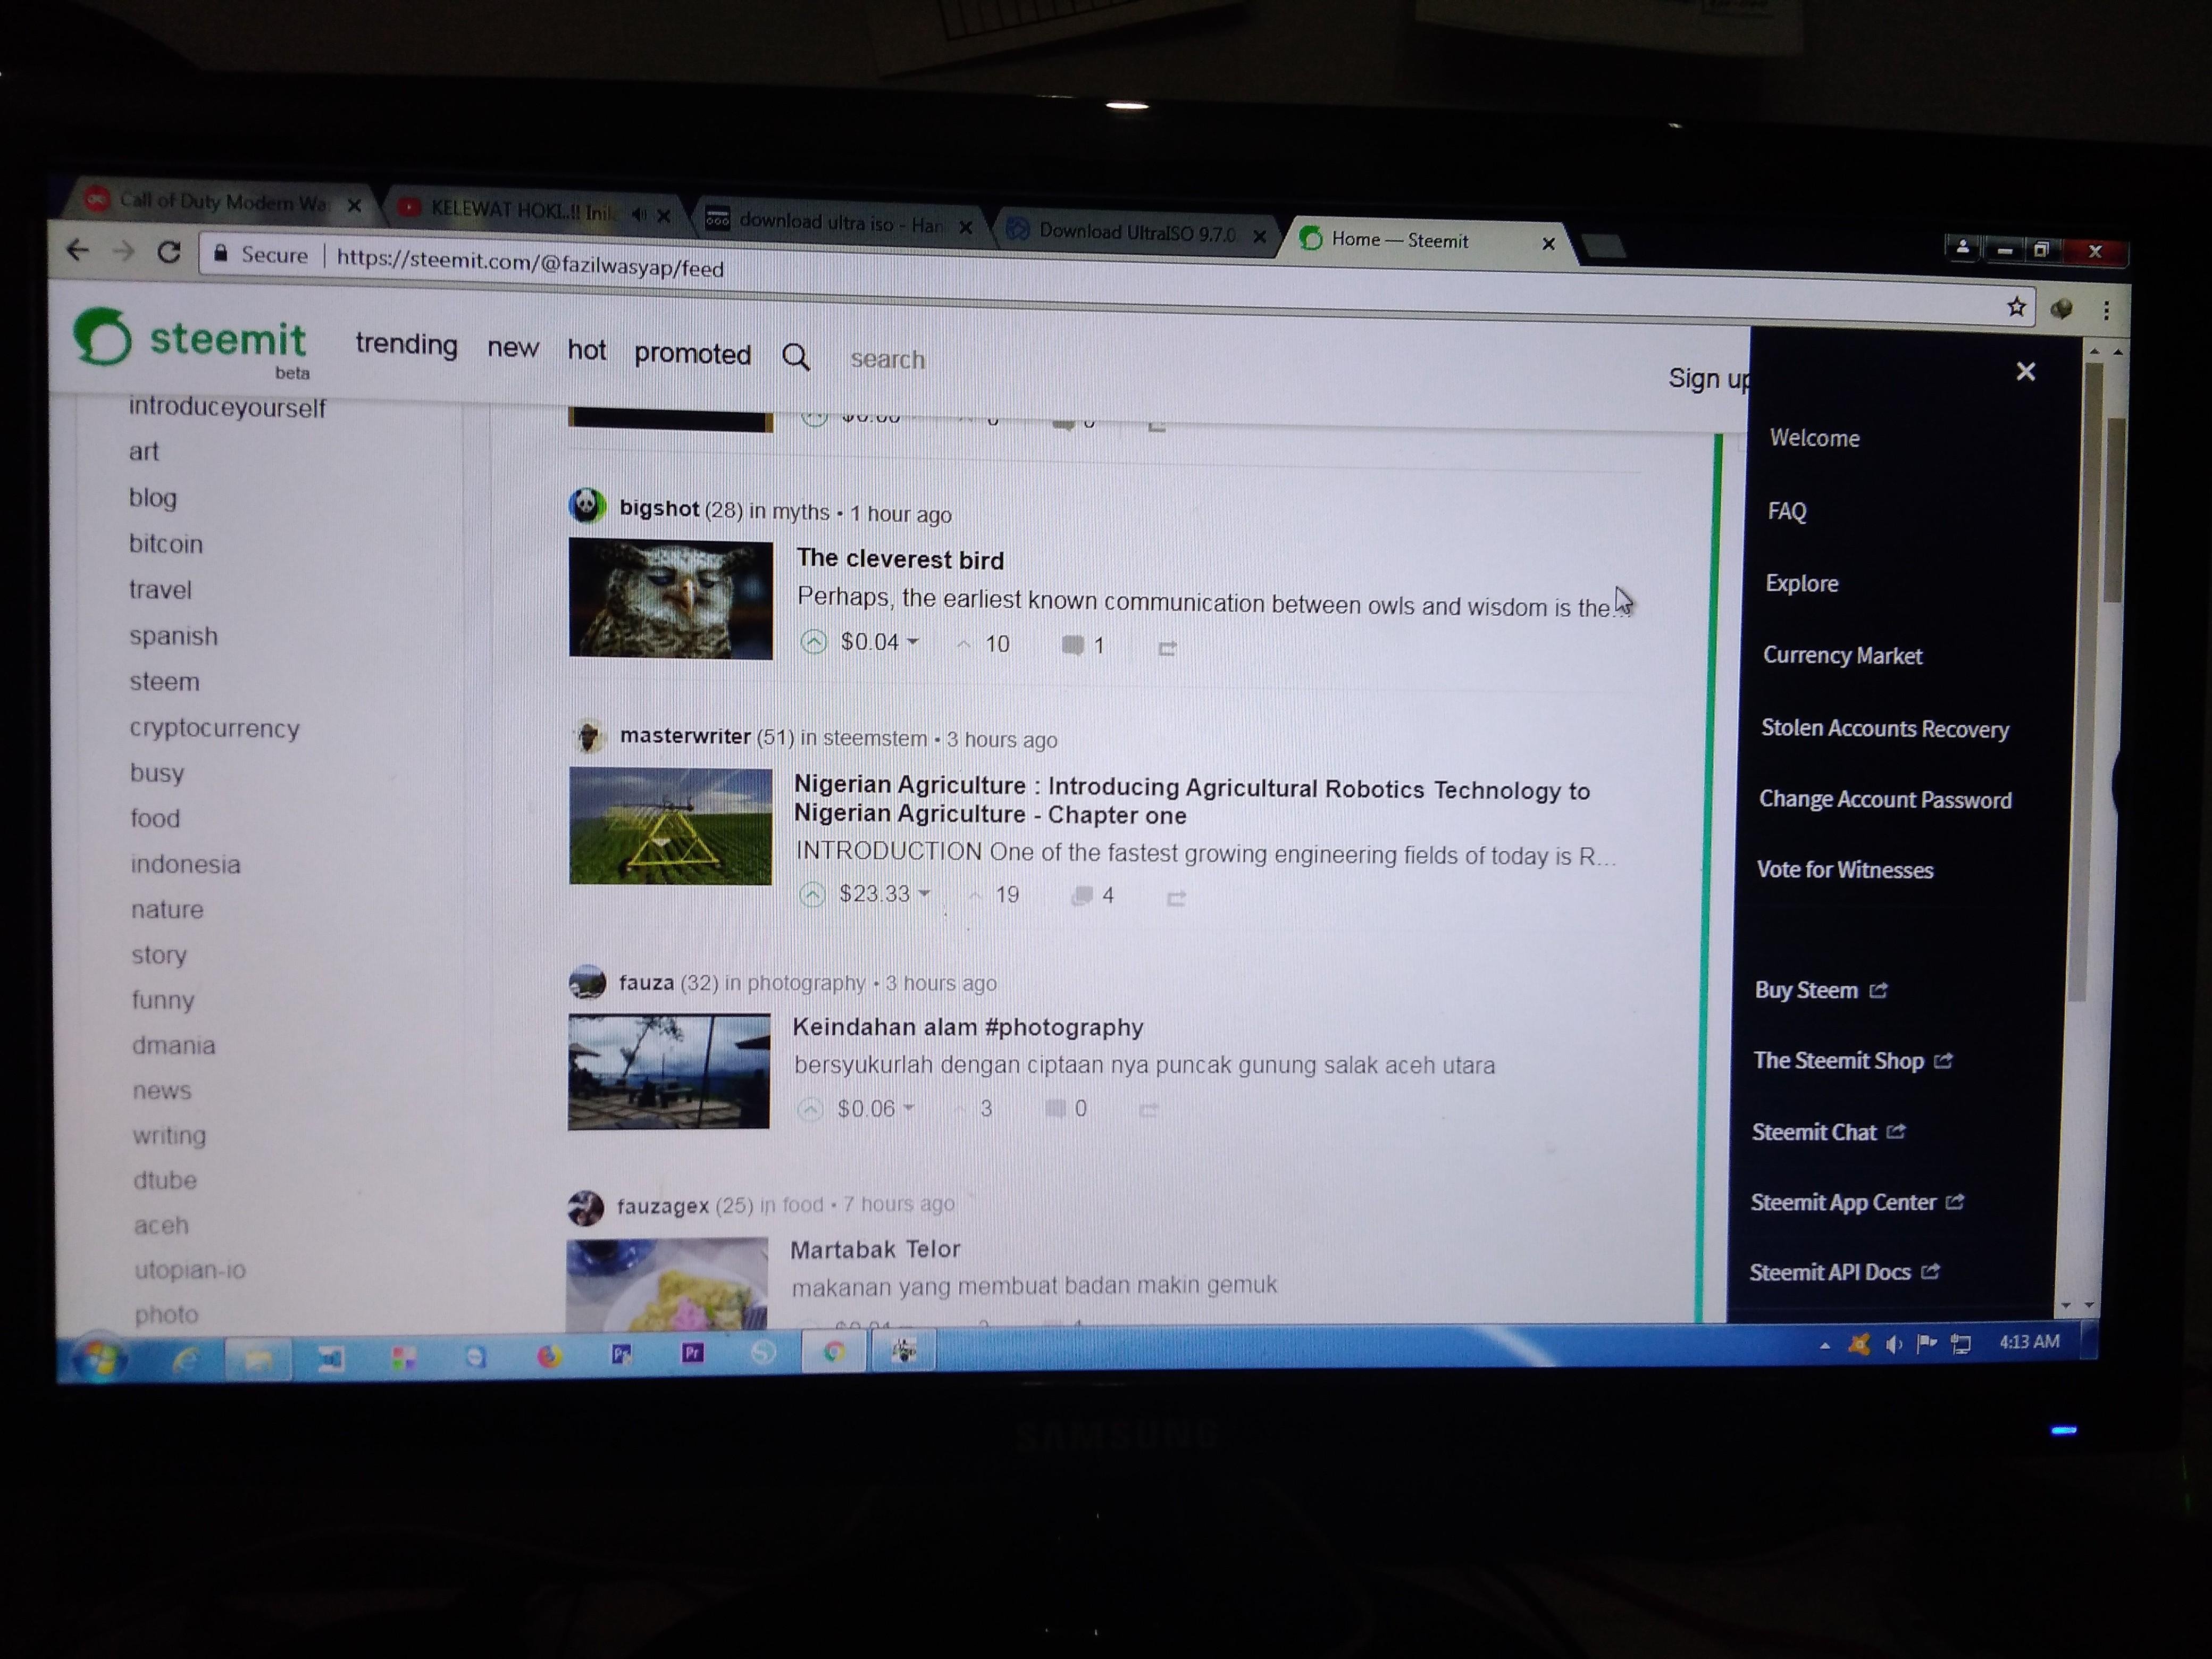Open the Explore menu item

tap(1802, 583)
